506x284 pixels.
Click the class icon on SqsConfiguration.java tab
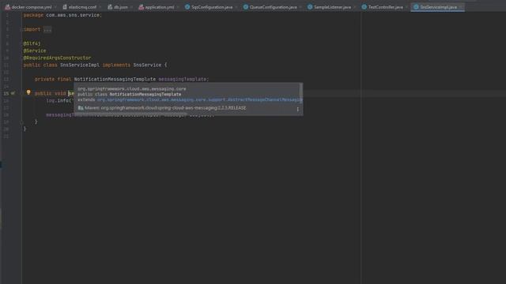click(187, 7)
